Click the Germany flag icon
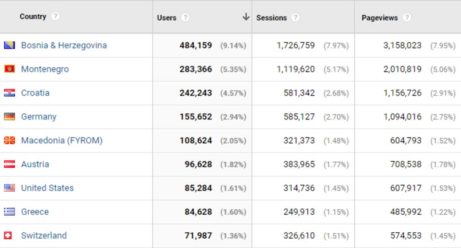 click(9, 117)
